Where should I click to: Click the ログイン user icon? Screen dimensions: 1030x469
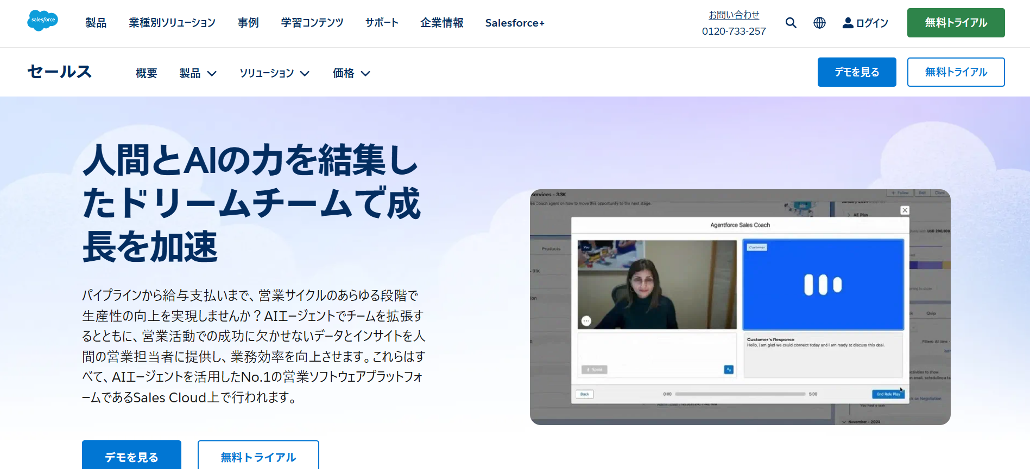[848, 23]
